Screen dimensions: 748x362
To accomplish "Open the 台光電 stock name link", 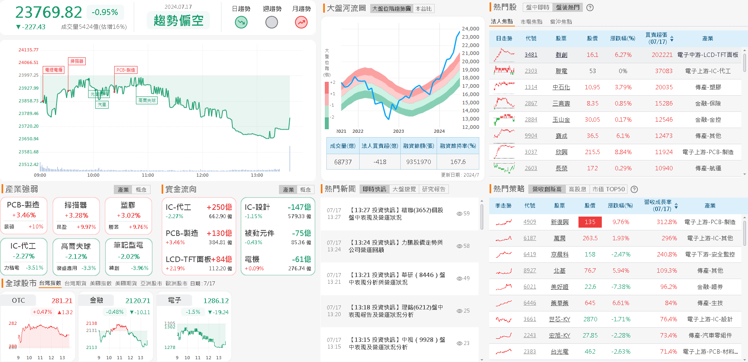I will 560,352.
